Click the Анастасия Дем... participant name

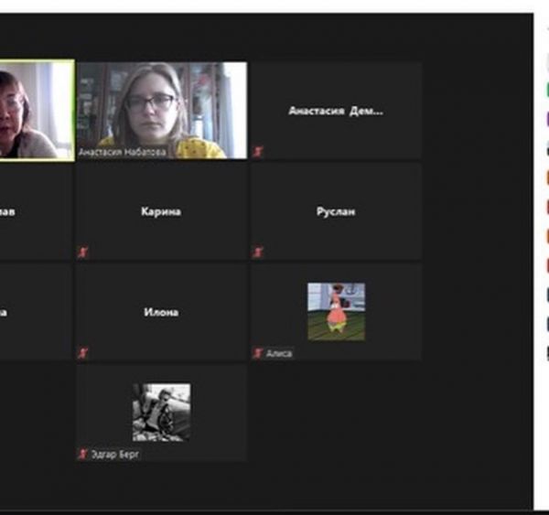[x=336, y=111]
